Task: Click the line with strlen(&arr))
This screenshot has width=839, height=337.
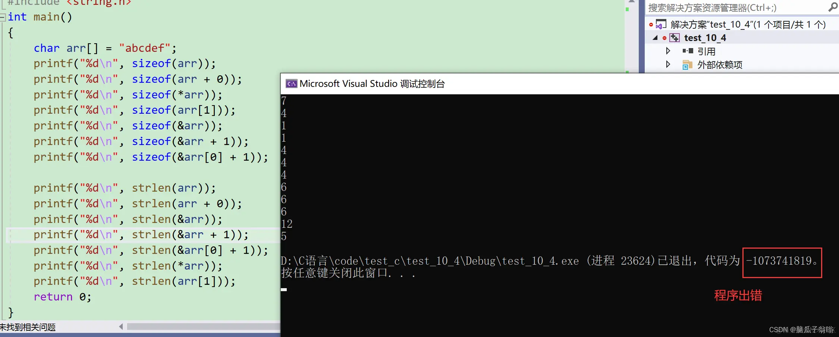Action: (128, 220)
